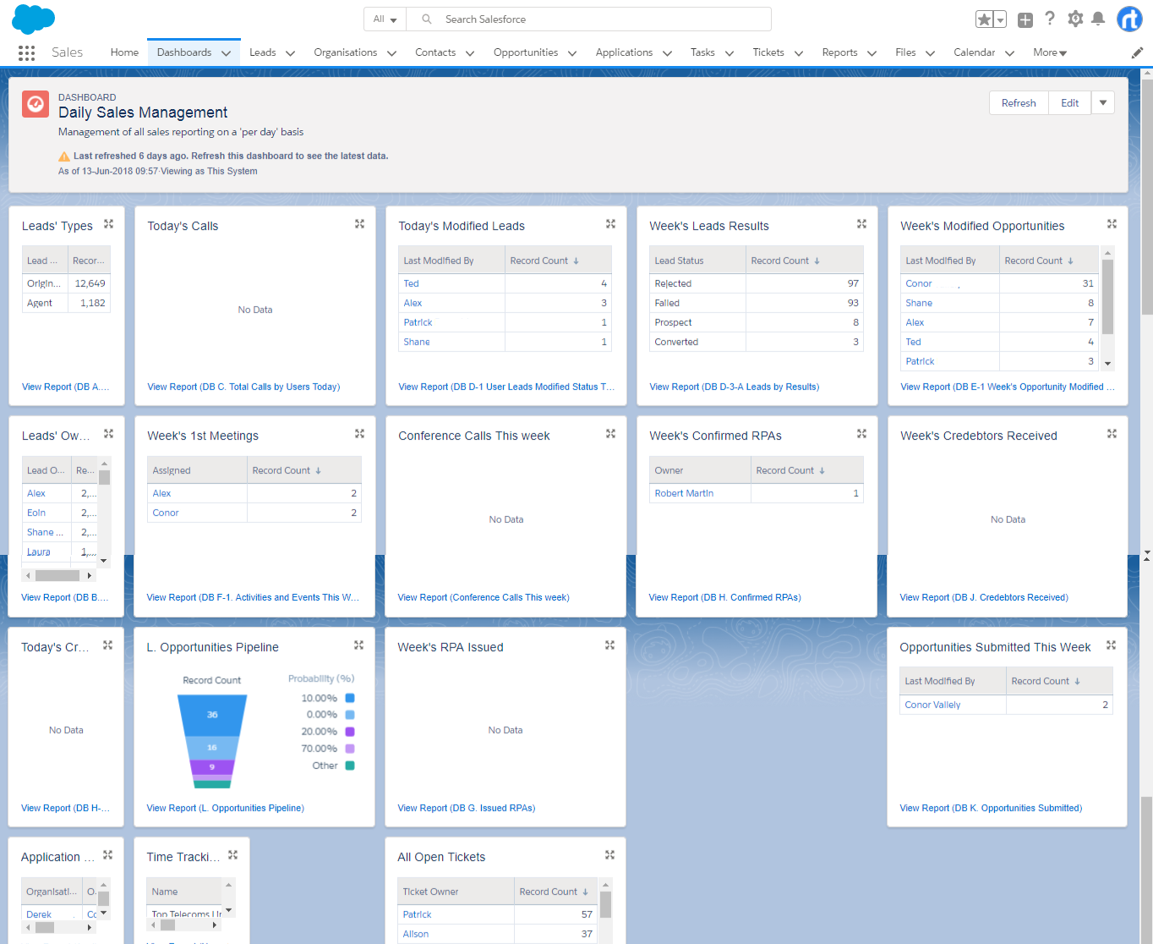Expand the Week's Modified Opportunities widget

tap(1112, 224)
